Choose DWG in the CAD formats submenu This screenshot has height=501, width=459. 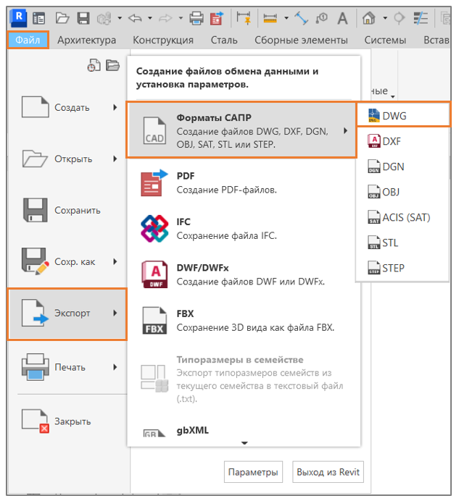pos(403,115)
